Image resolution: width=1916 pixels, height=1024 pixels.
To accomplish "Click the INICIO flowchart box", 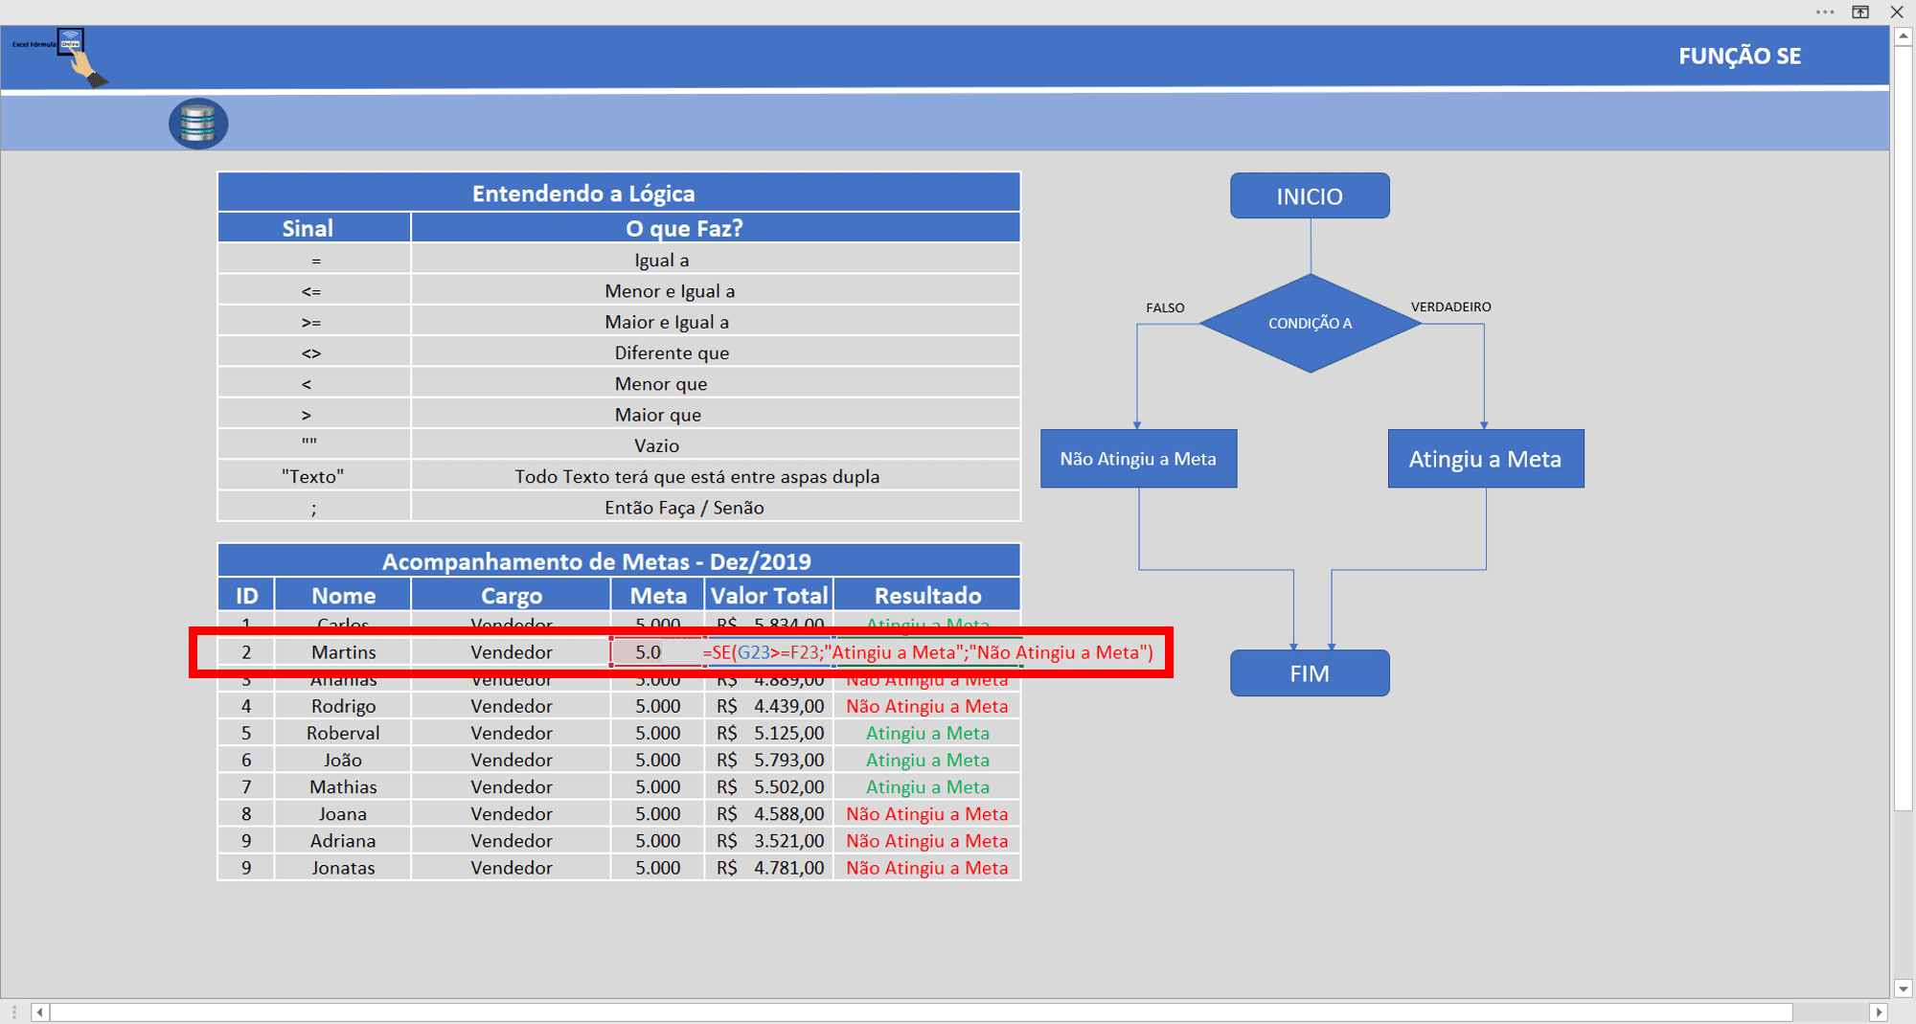I will point(1310,195).
